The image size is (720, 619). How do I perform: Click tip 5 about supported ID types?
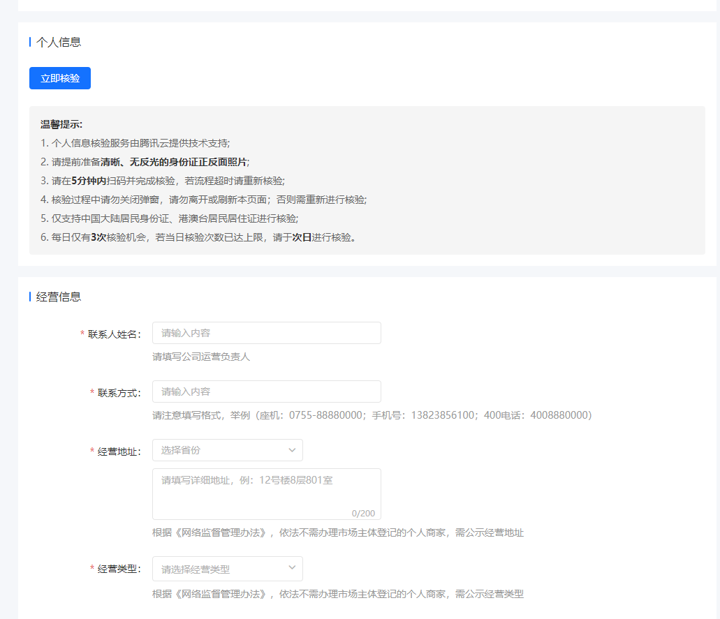pos(170,218)
